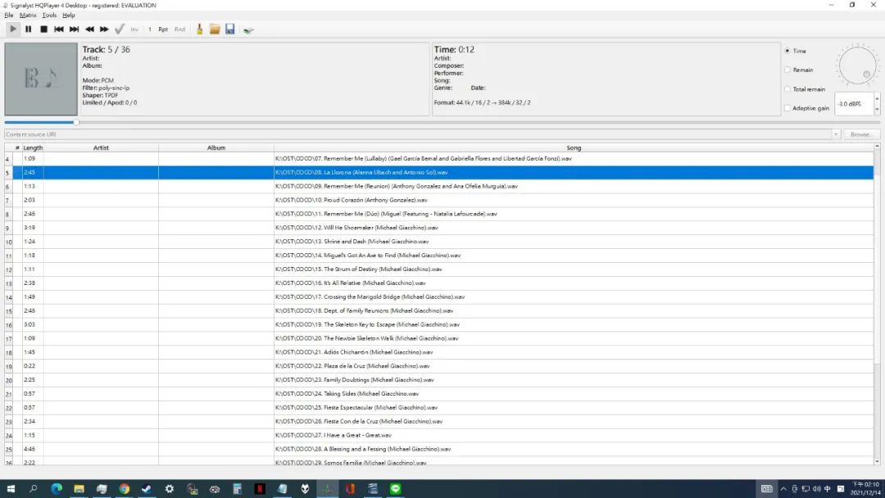Choose the Total remain display option
This screenshot has width=885, height=498.
[788, 89]
